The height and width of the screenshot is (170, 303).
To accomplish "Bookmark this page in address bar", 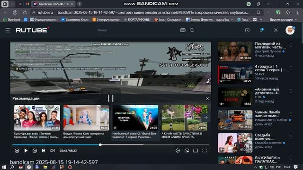I will 258,13.
